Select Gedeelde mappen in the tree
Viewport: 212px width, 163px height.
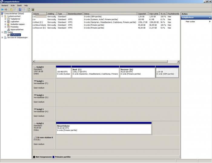[17, 24]
